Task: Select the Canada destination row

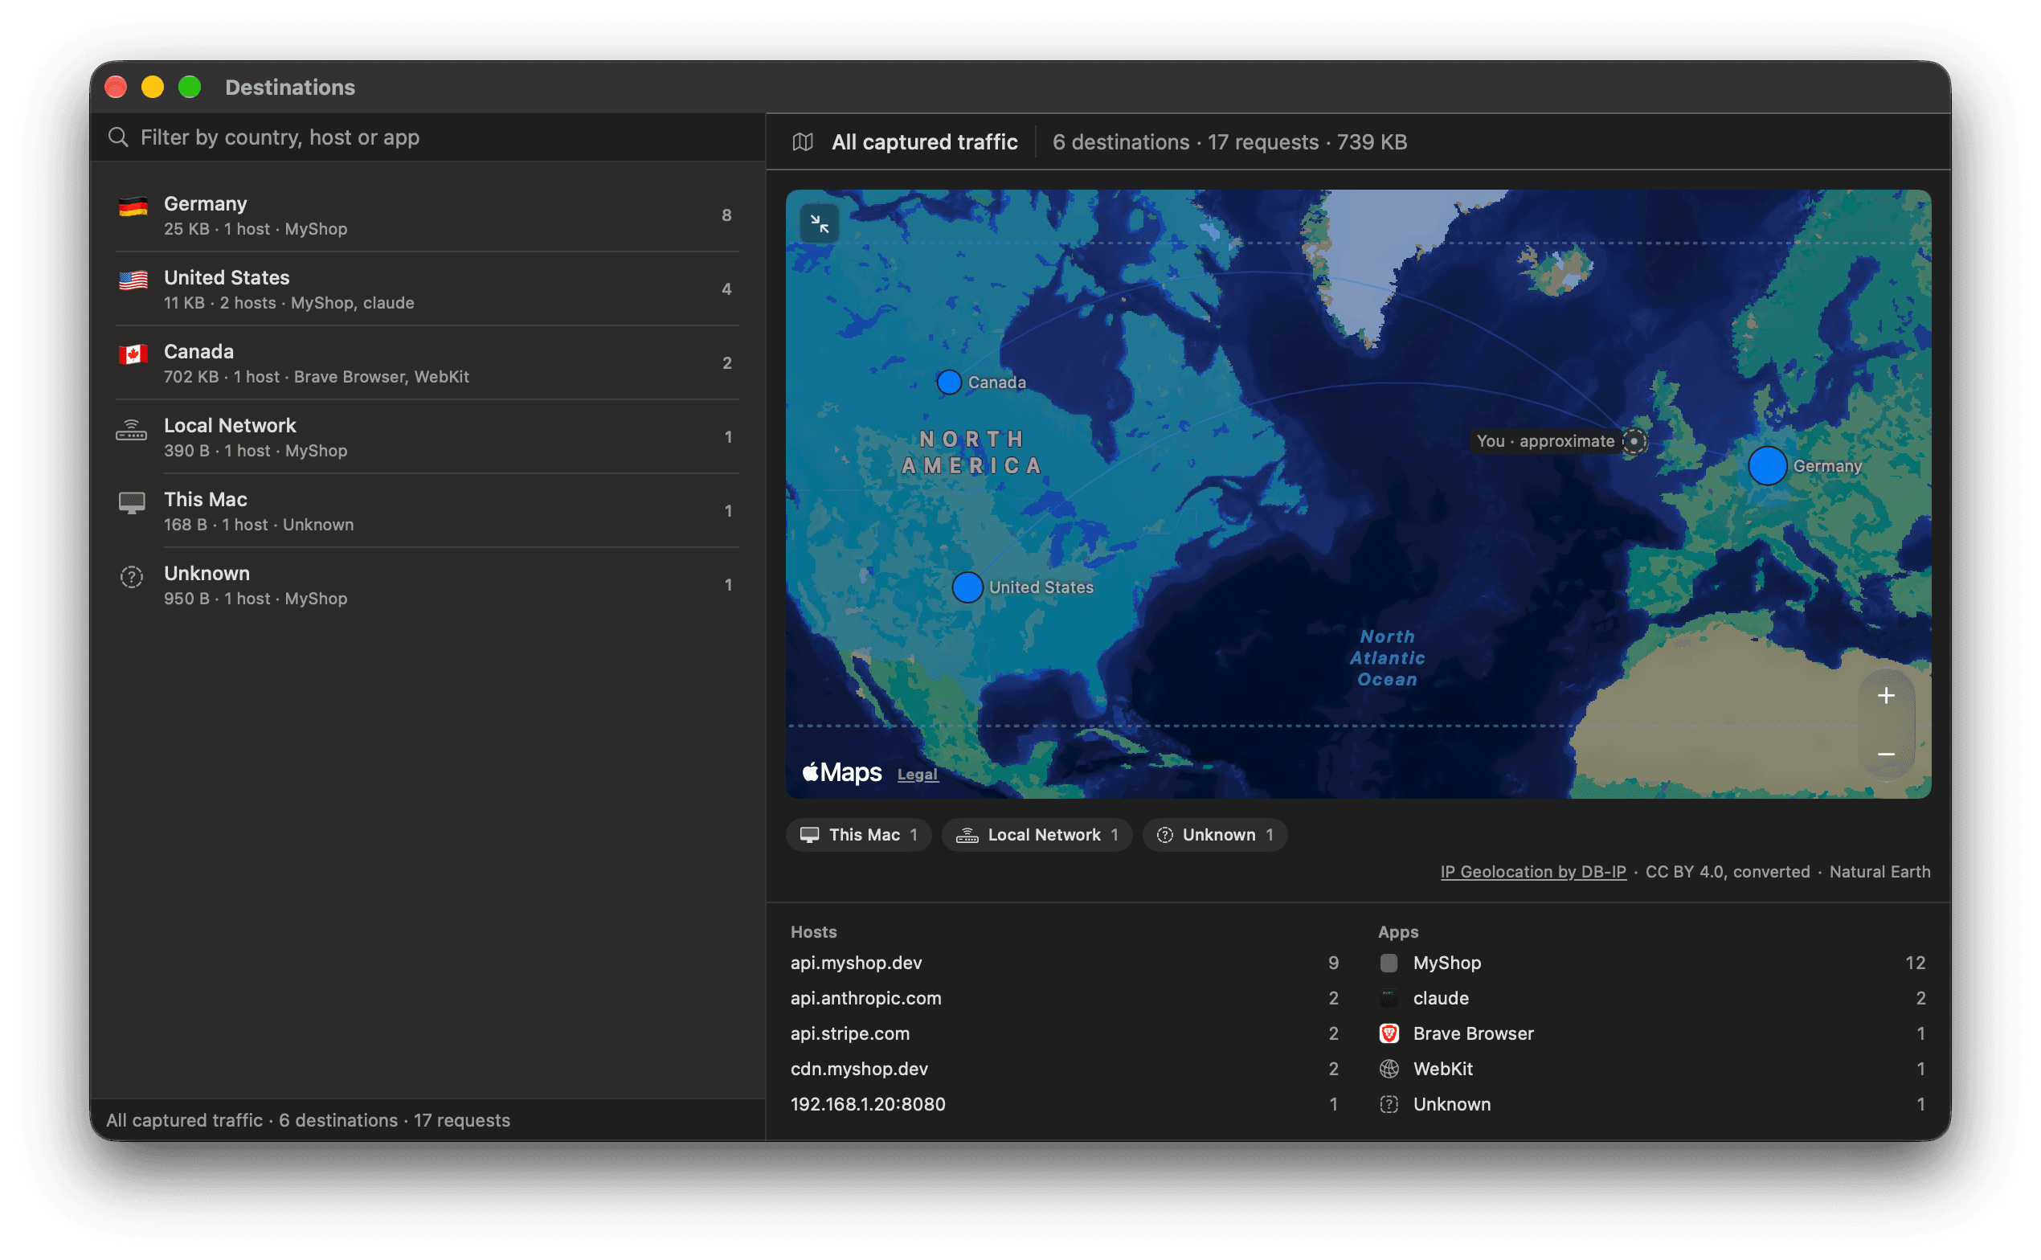Action: pos(427,362)
